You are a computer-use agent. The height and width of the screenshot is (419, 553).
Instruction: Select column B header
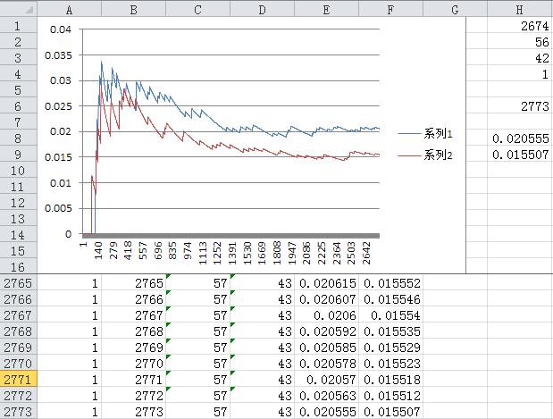[x=133, y=9]
